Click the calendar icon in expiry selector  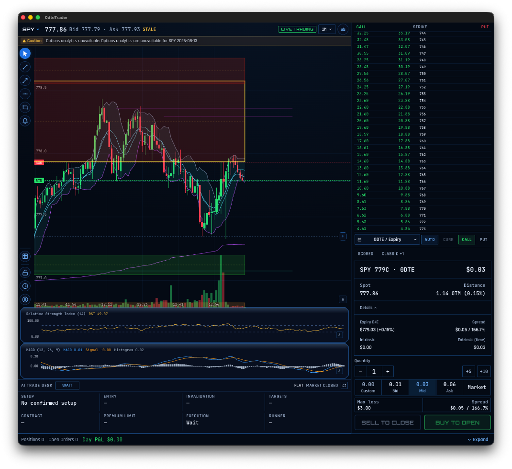359,240
